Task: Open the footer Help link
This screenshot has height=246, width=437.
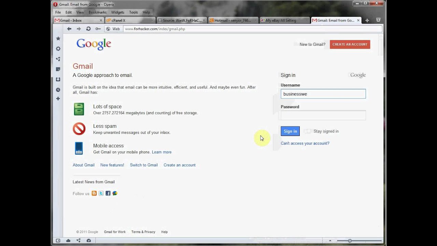Action: click(x=164, y=232)
